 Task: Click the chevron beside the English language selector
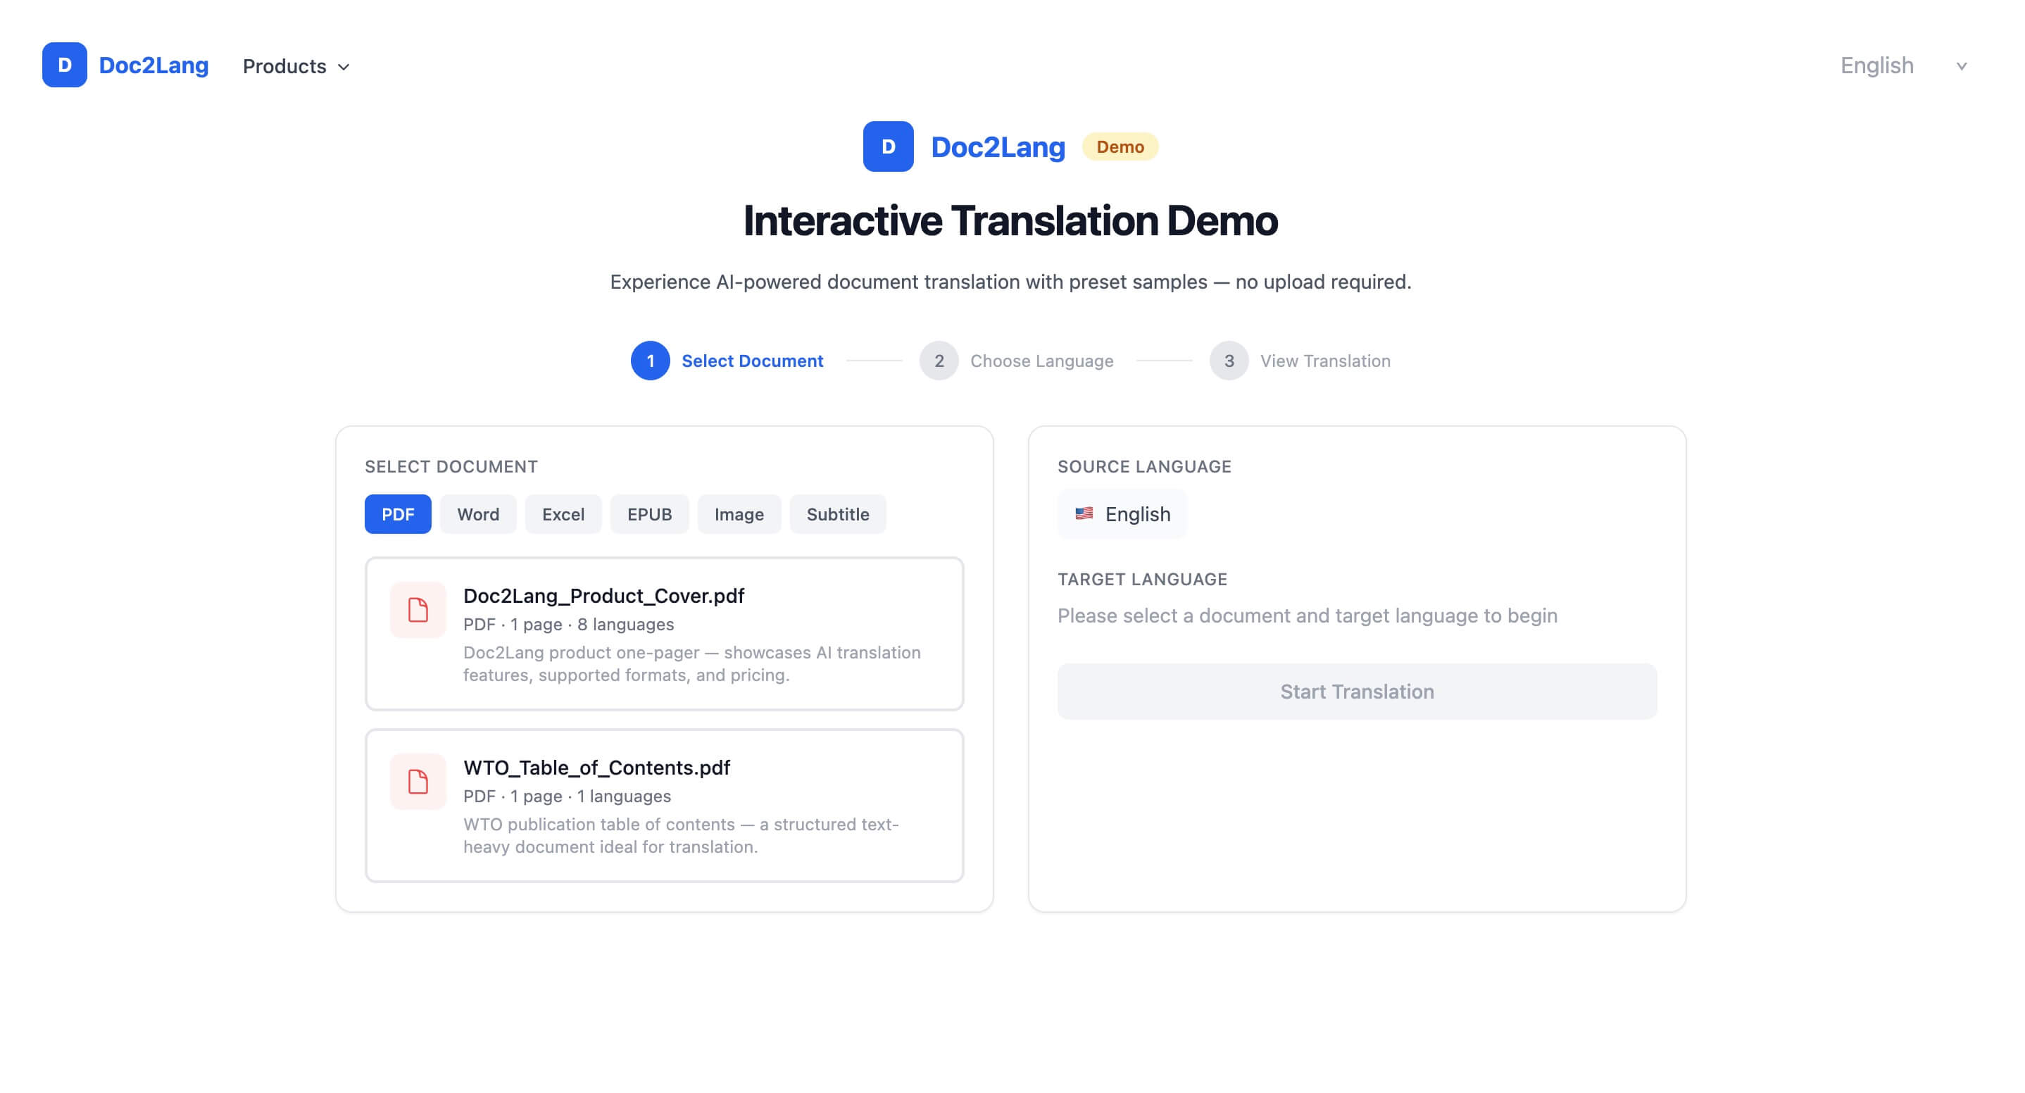coord(1962,66)
